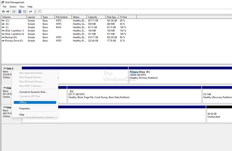This screenshot has width=232, height=151.
Task: Click Help entry in the context menu
Action: tap(35, 115)
